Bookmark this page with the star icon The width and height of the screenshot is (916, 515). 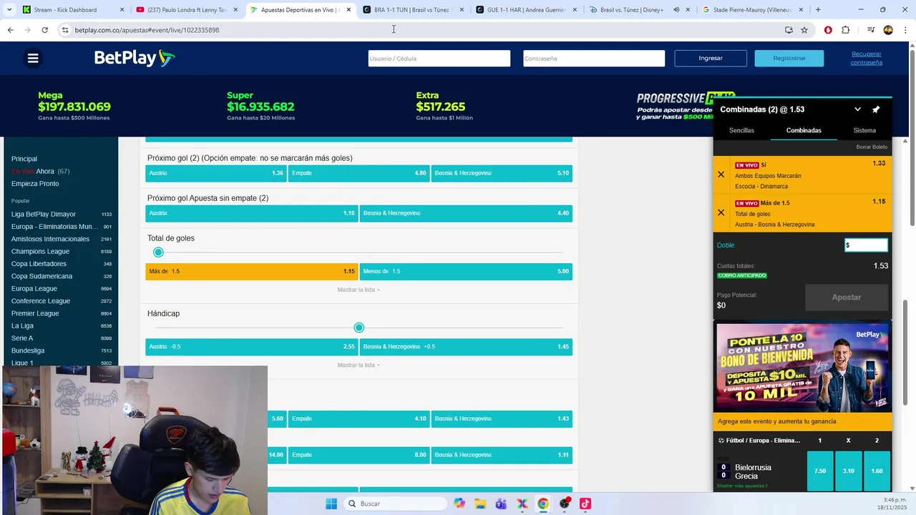[x=804, y=30]
